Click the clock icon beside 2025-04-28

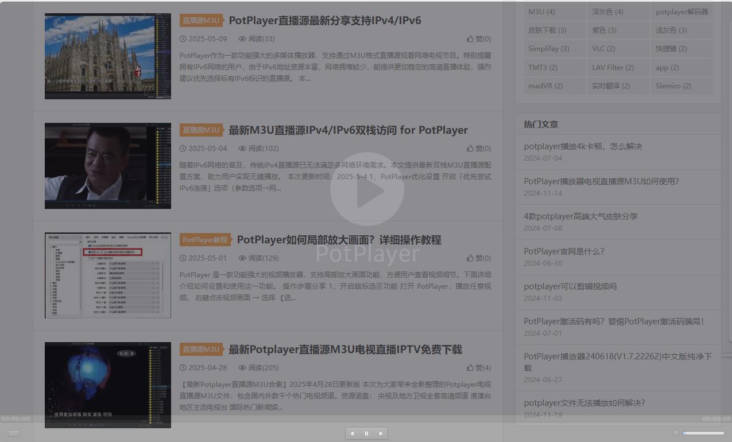pos(183,368)
